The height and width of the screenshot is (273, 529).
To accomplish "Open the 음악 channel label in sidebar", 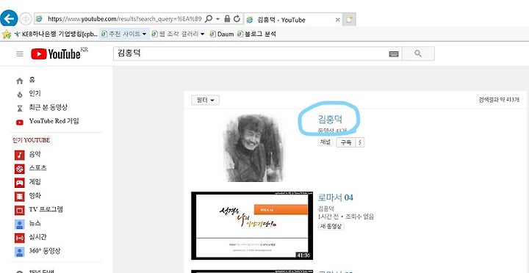I will 35,154.
